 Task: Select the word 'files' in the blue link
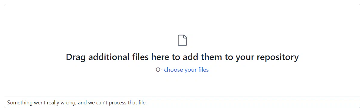pos(203,70)
